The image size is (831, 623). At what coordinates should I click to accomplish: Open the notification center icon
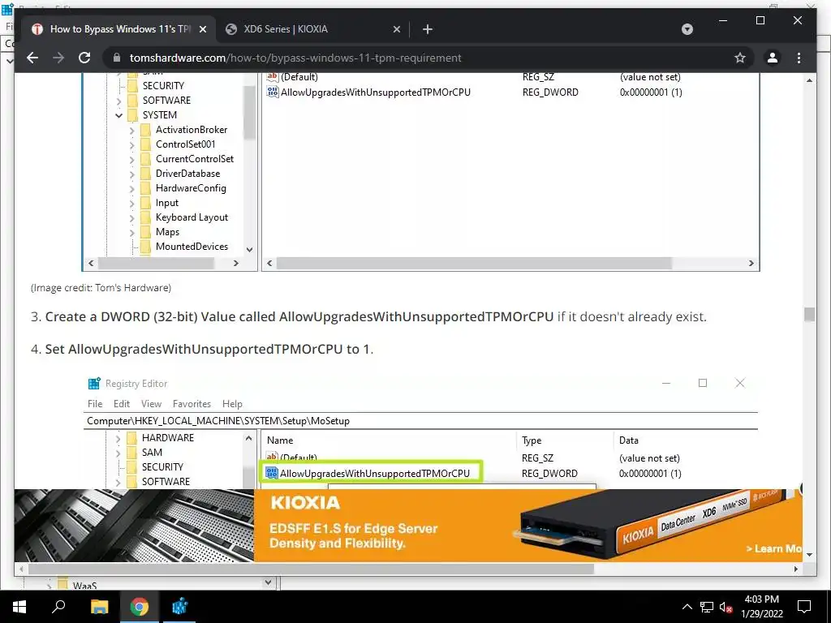coord(804,607)
